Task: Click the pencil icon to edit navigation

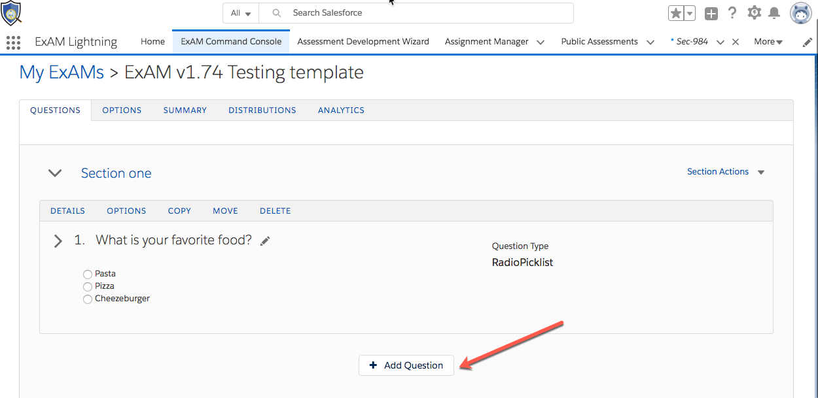Action: point(808,42)
